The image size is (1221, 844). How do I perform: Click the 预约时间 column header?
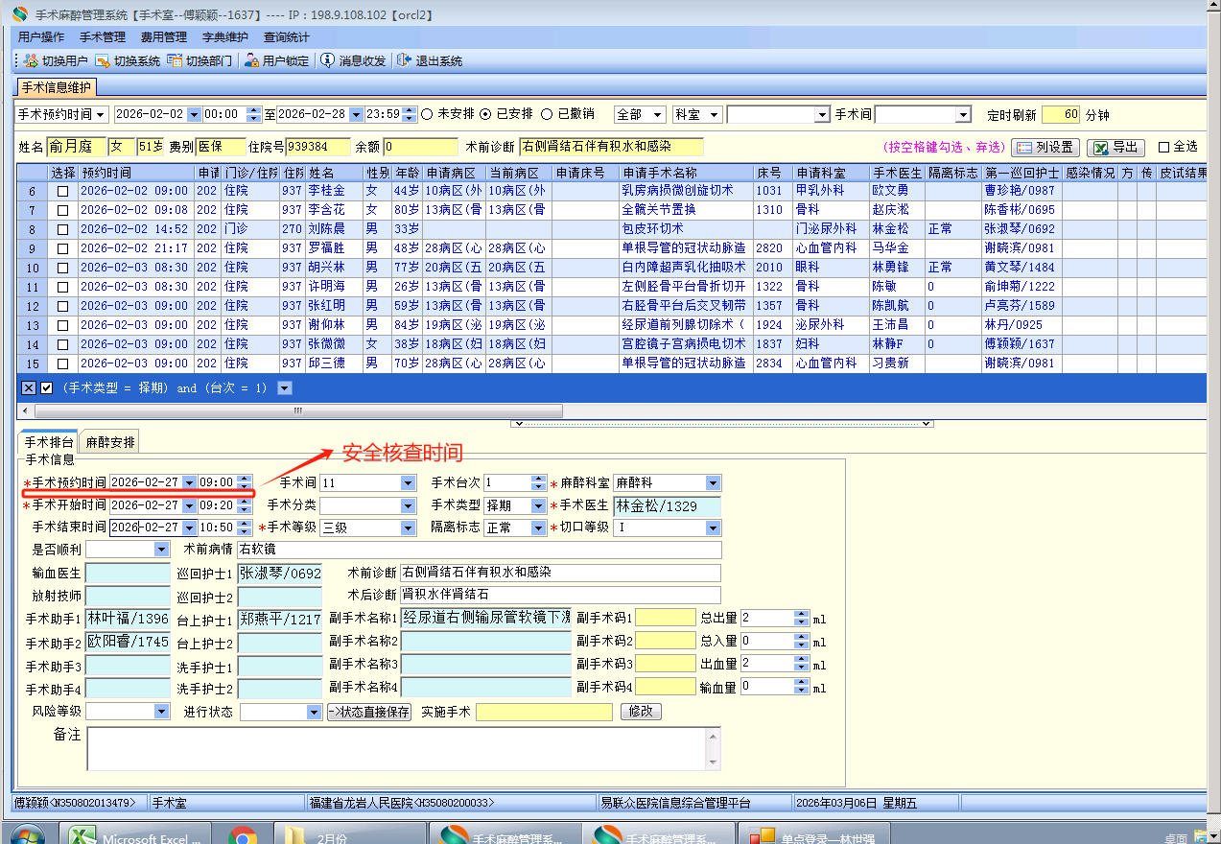point(136,173)
